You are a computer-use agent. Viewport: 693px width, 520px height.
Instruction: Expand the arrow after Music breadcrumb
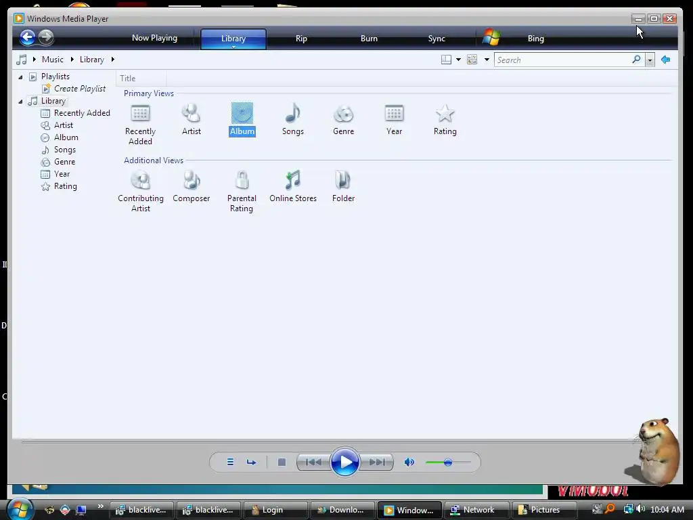[72, 60]
